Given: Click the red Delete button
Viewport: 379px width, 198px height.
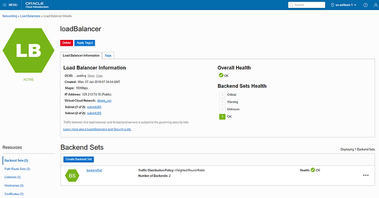Looking at the screenshot, I should [66, 43].
